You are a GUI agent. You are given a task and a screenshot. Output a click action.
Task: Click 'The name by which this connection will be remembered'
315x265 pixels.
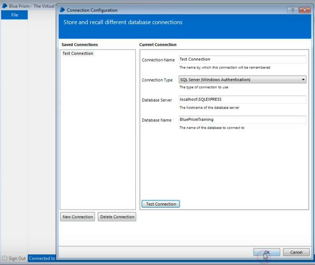point(225,68)
